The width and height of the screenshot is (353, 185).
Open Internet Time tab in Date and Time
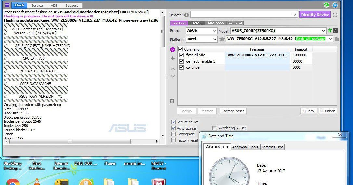coord(273,147)
